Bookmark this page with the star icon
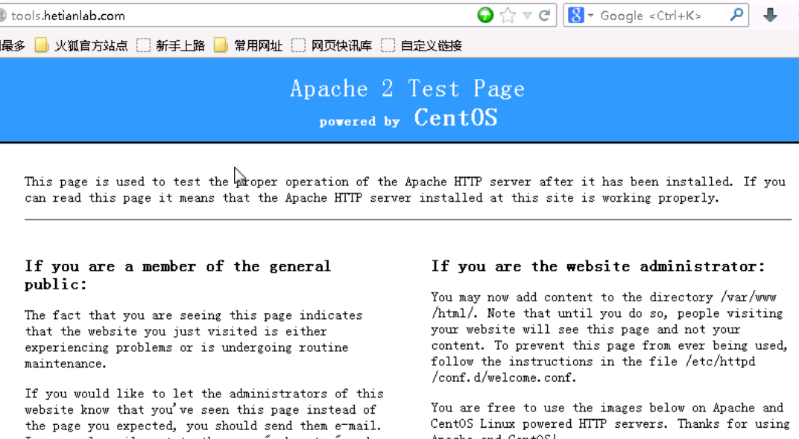 click(x=508, y=16)
